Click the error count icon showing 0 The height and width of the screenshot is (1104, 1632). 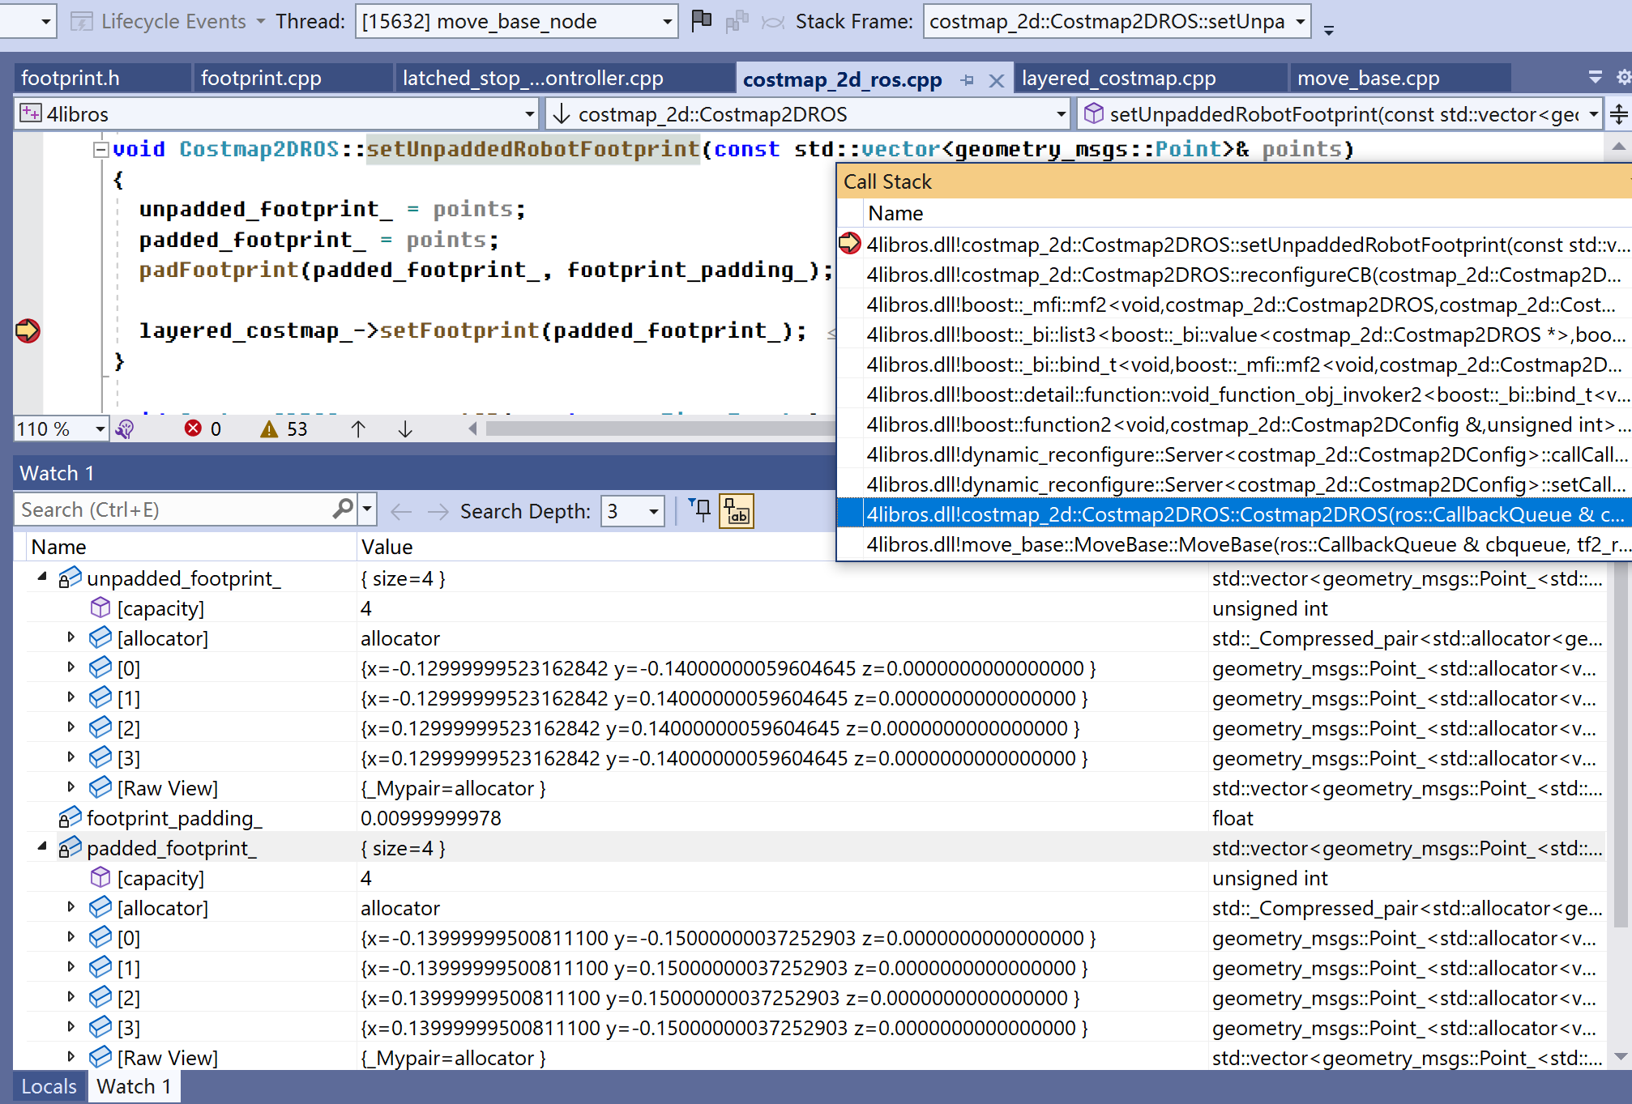[x=193, y=428]
